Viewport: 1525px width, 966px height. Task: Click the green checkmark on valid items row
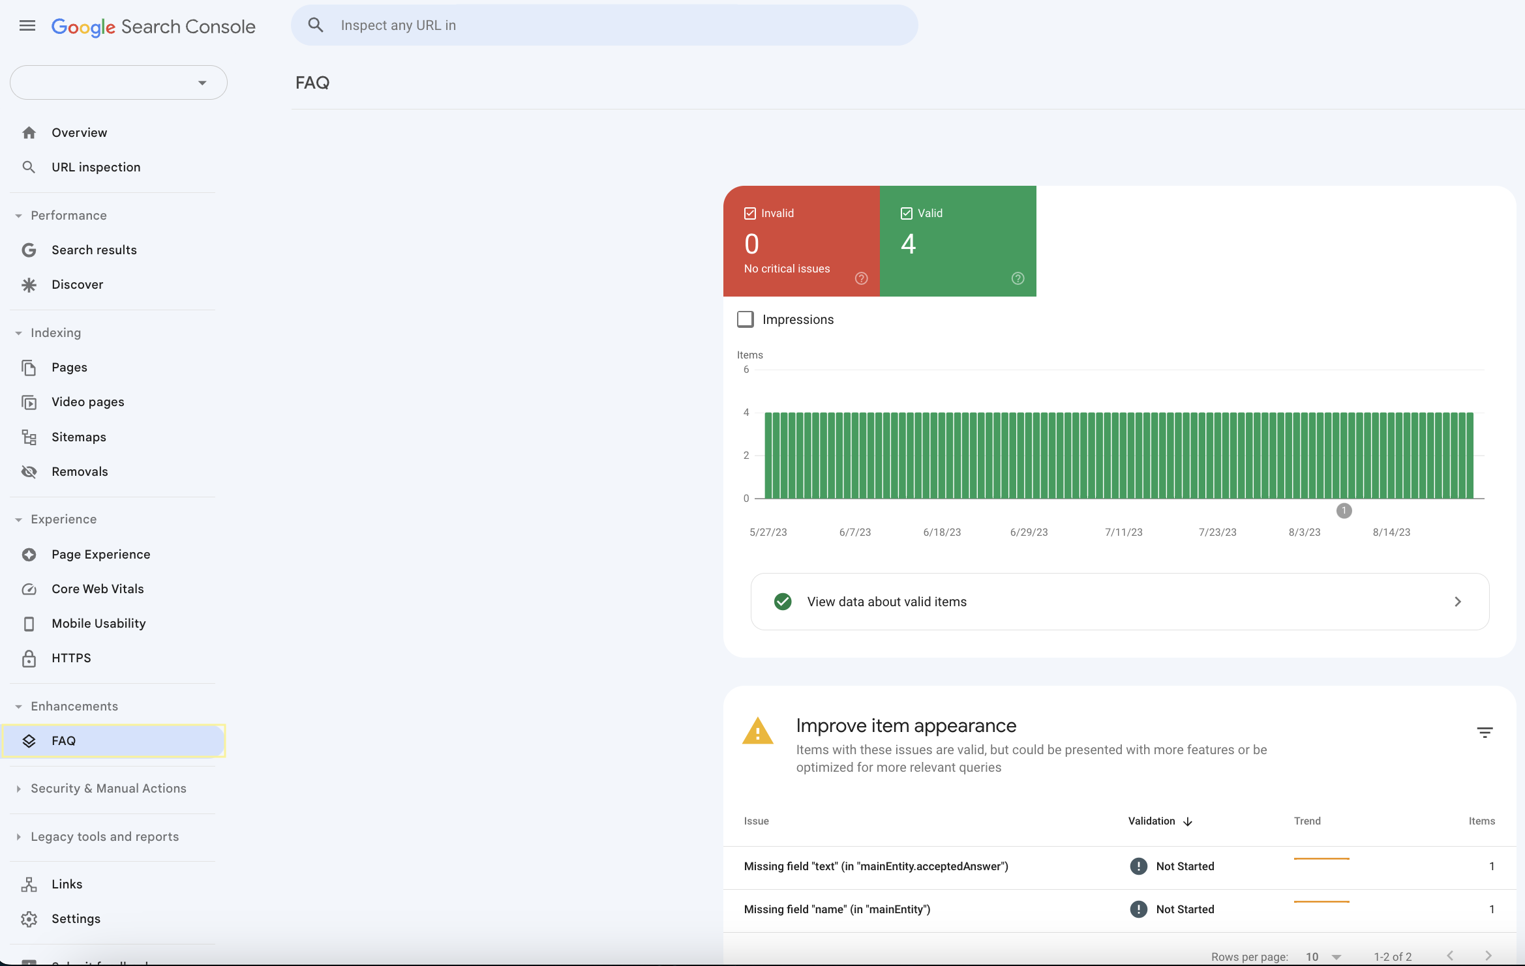click(x=783, y=602)
